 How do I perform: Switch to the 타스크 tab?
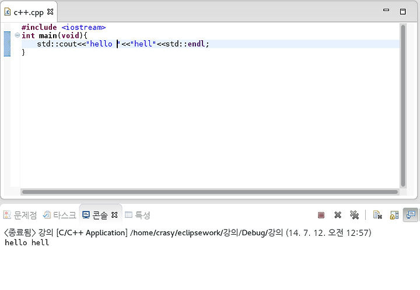(x=60, y=215)
